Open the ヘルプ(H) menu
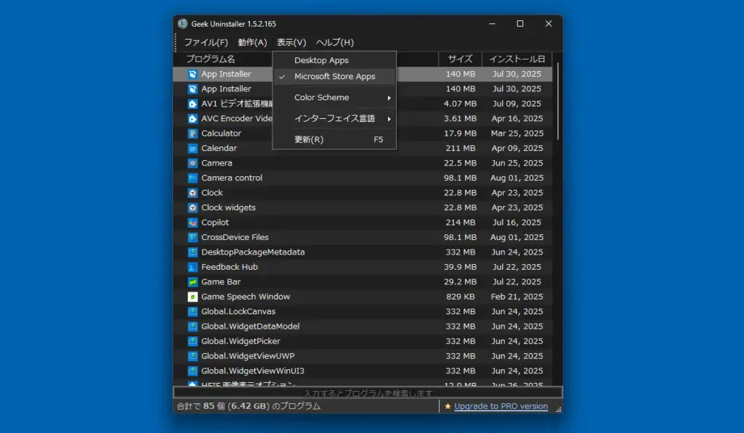 click(334, 42)
